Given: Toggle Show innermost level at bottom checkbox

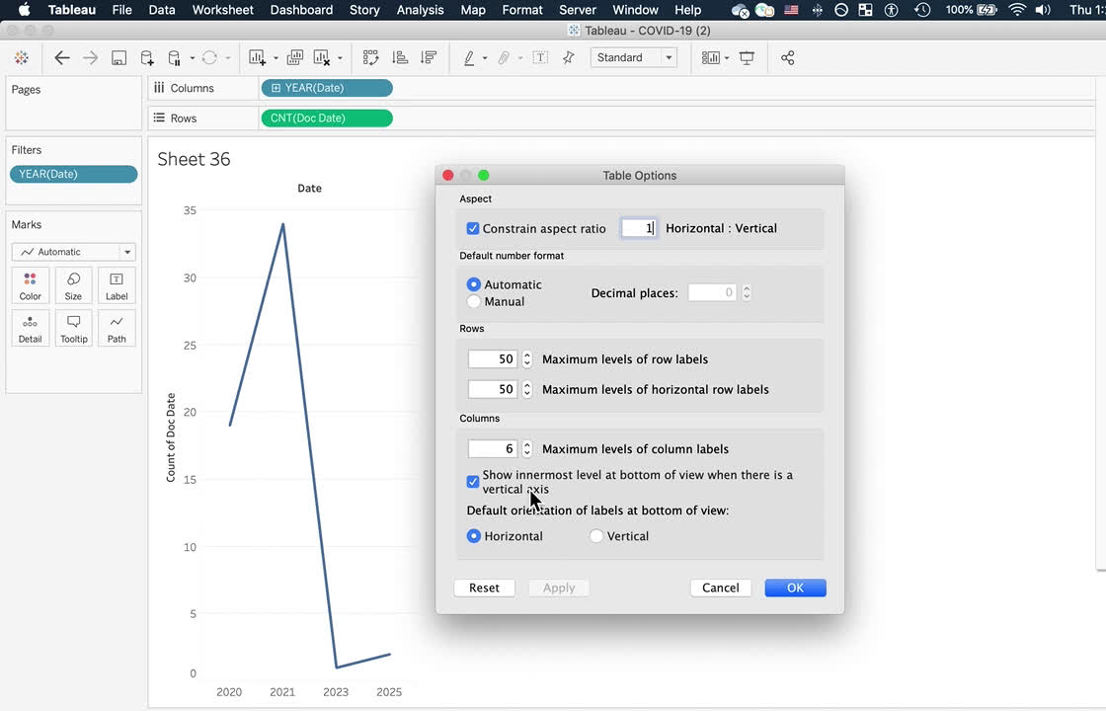Looking at the screenshot, I should point(473,482).
